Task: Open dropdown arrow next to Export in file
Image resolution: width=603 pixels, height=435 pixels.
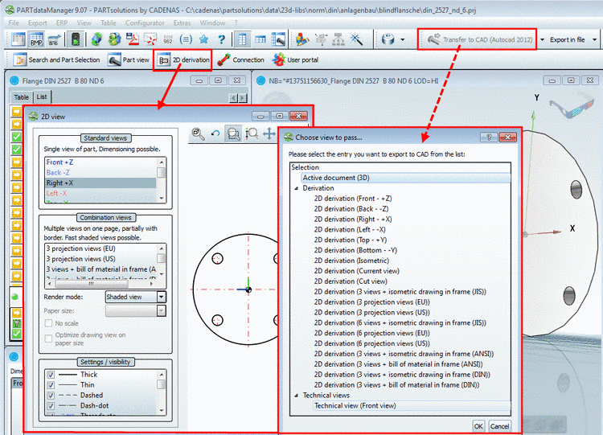Action: [594, 39]
